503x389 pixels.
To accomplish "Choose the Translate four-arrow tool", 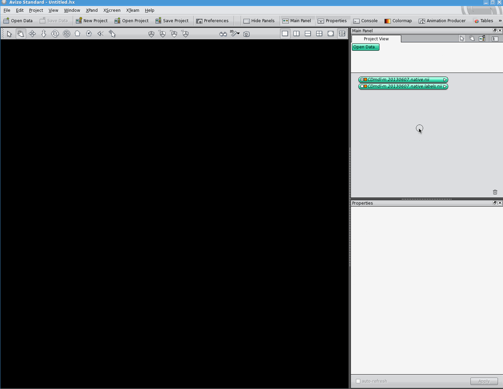I will tap(32, 34).
